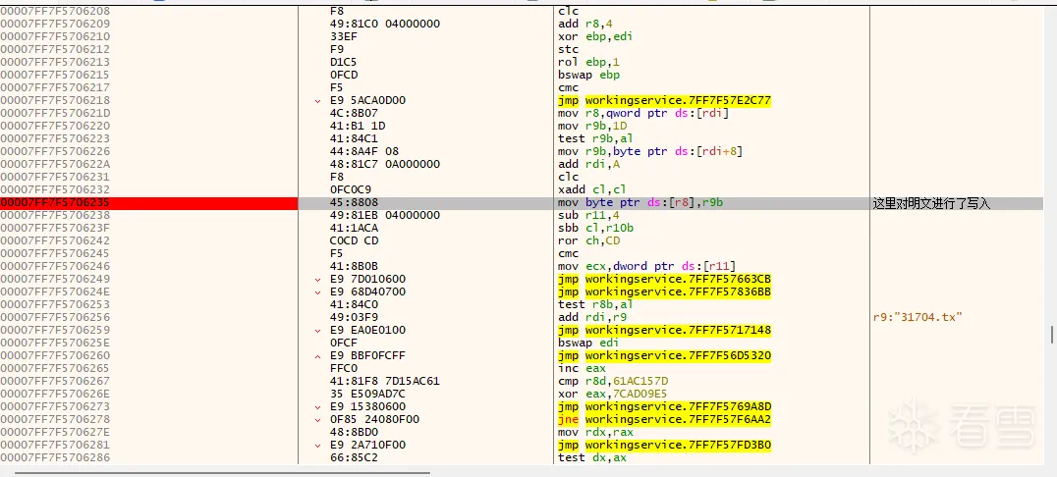This screenshot has height=477, width=1057.
Task: Select instruction jmp workingservice.7FF7F5717148
Action: coord(665,330)
